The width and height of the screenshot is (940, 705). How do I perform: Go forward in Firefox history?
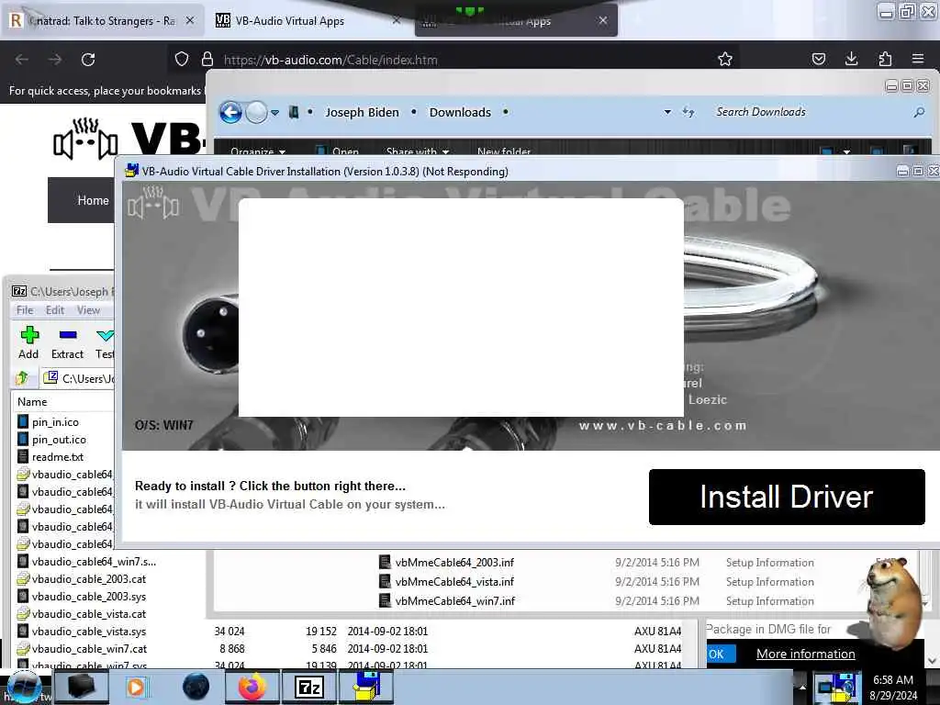point(55,60)
